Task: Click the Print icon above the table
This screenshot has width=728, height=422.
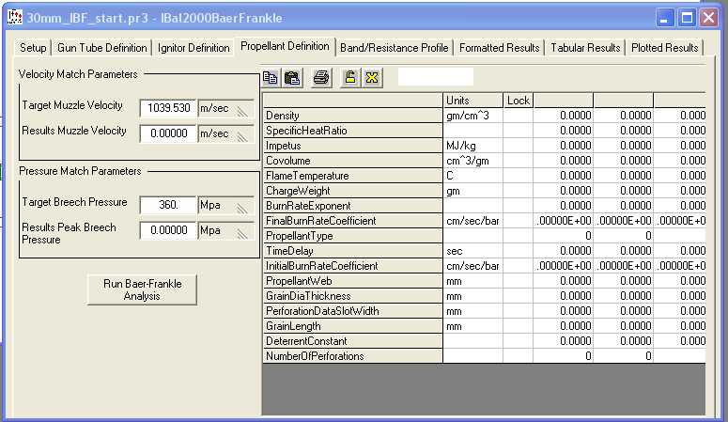Action: click(x=321, y=78)
